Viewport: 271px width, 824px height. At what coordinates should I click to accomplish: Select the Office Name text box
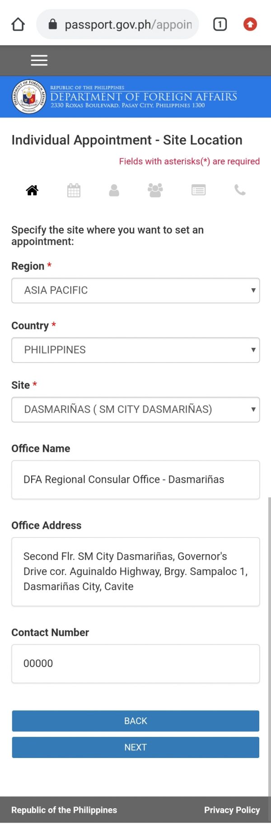[135, 480]
